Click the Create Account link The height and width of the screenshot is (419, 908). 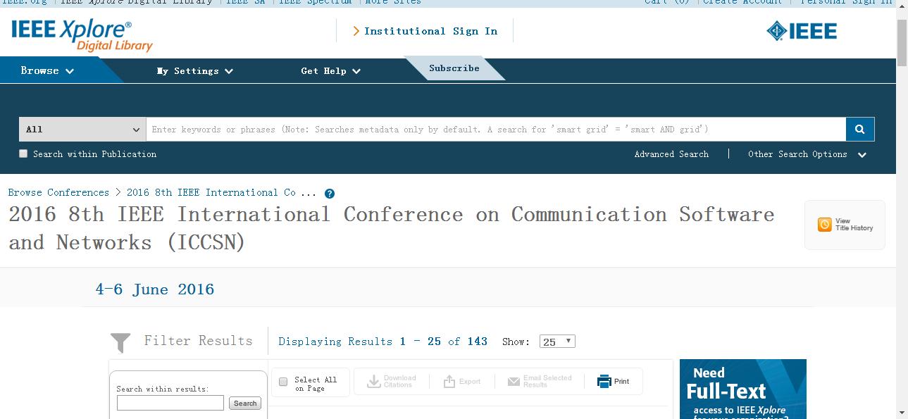click(x=742, y=2)
